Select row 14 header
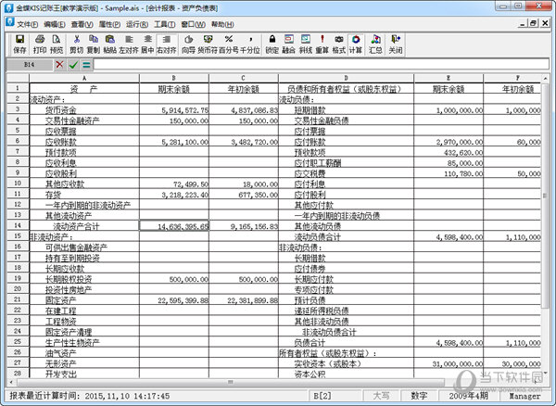The image size is (556, 406). point(18,225)
